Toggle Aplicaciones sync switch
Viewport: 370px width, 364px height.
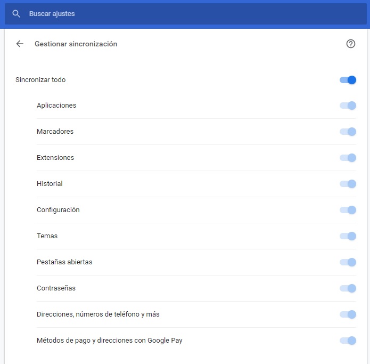pos(348,106)
